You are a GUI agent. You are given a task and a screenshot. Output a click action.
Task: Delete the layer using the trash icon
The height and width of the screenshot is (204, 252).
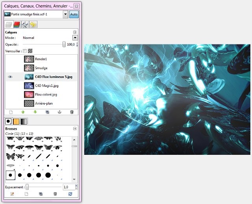click(x=72, y=112)
